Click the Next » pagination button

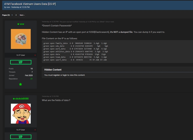point(22,15)
